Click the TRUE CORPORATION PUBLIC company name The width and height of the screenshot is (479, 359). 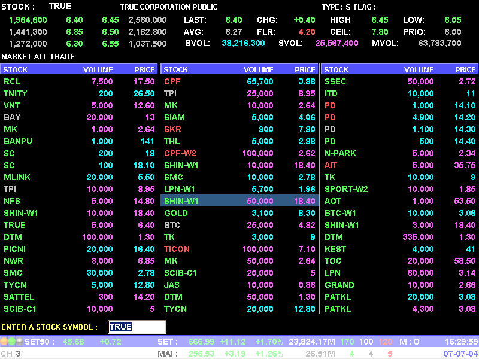(x=169, y=7)
